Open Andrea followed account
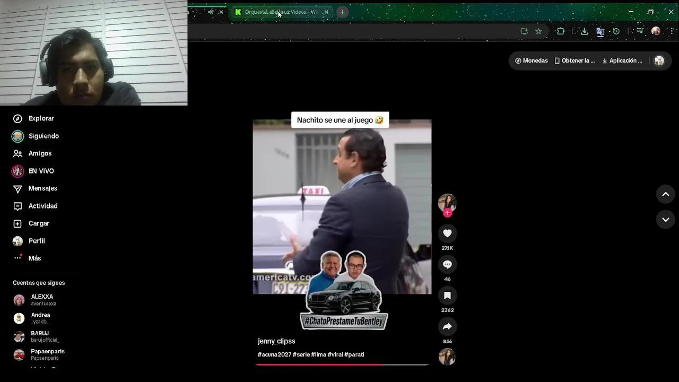 tap(32, 318)
